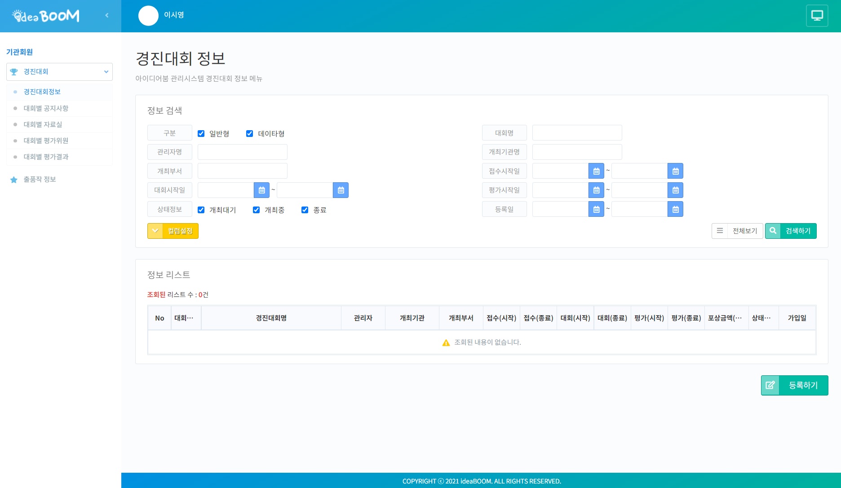Open calendar for 등록일 start date

click(x=596, y=209)
